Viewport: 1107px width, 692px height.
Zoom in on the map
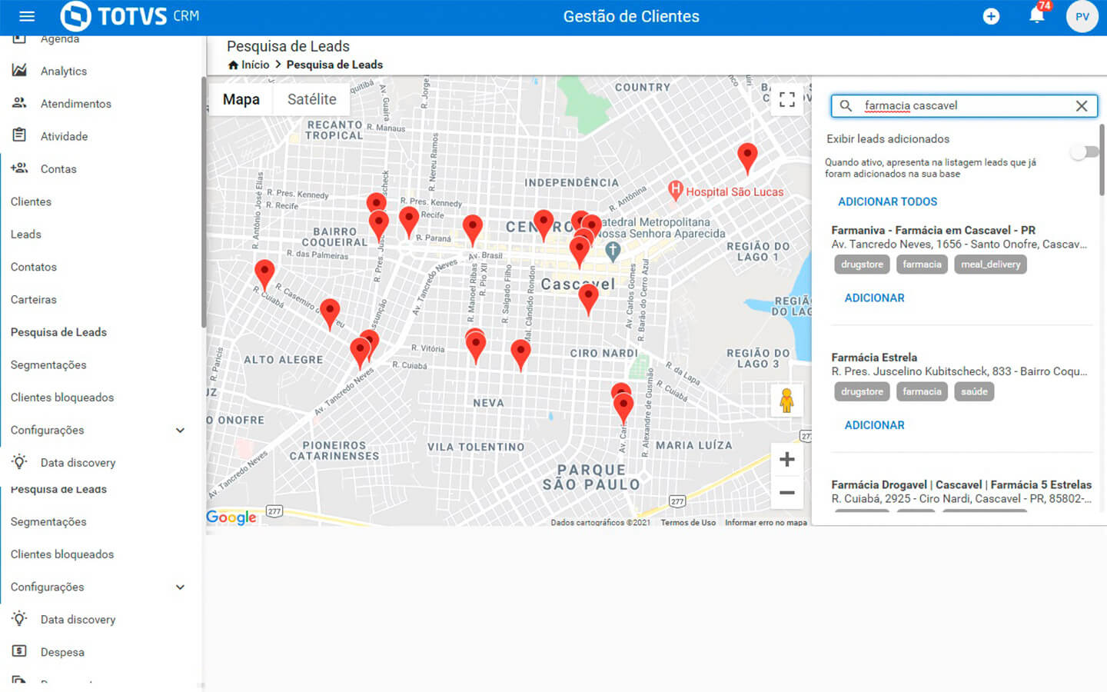coord(786,460)
